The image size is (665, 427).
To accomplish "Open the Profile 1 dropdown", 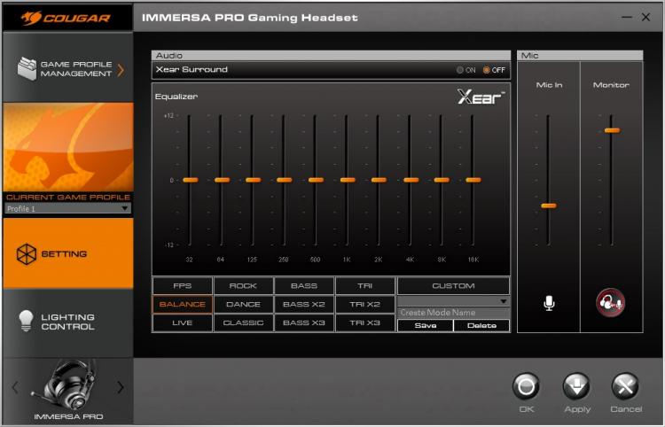I will click(x=68, y=208).
